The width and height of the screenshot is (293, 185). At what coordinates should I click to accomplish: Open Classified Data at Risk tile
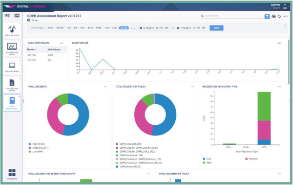(12, 48)
